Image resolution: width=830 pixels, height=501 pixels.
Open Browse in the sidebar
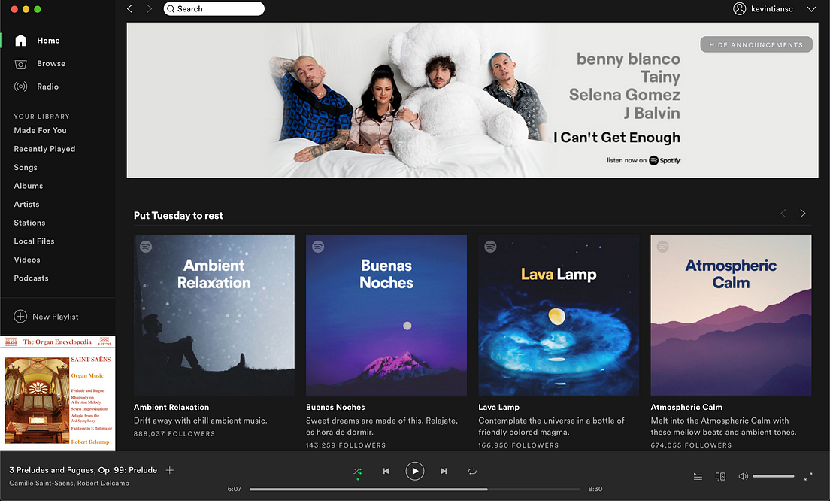pyautogui.click(x=51, y=63)
